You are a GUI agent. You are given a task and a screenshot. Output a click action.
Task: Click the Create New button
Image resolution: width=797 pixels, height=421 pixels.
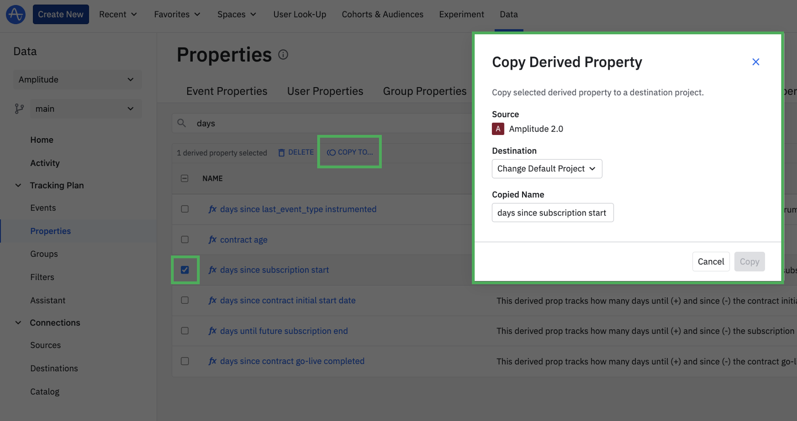(61, 14)
